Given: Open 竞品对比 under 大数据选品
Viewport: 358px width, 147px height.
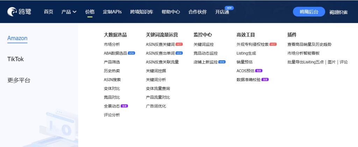Looking at the screenshot, I should (112, 97).
